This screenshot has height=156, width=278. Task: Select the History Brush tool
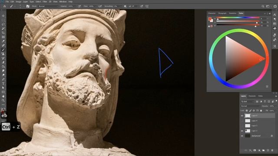tap(3, 58)
